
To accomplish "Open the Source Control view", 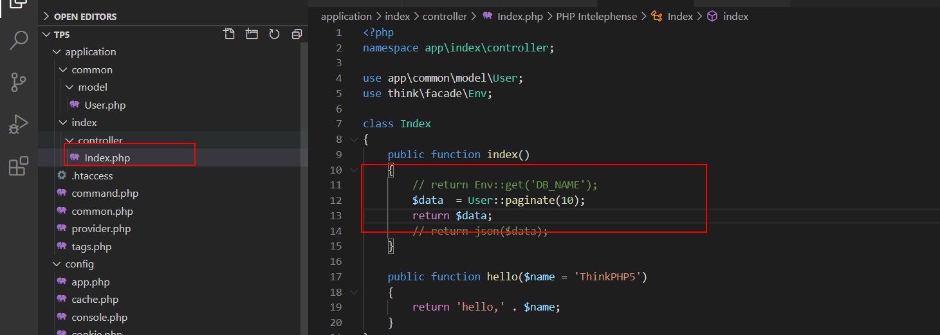I will coord(18,82).
